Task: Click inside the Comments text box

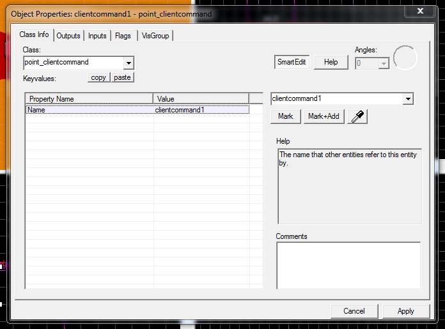Action: coord(348,264)
